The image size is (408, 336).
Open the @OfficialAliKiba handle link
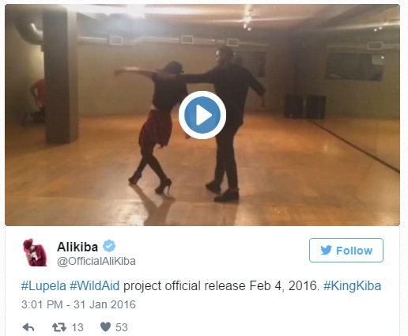coord(96,261)
